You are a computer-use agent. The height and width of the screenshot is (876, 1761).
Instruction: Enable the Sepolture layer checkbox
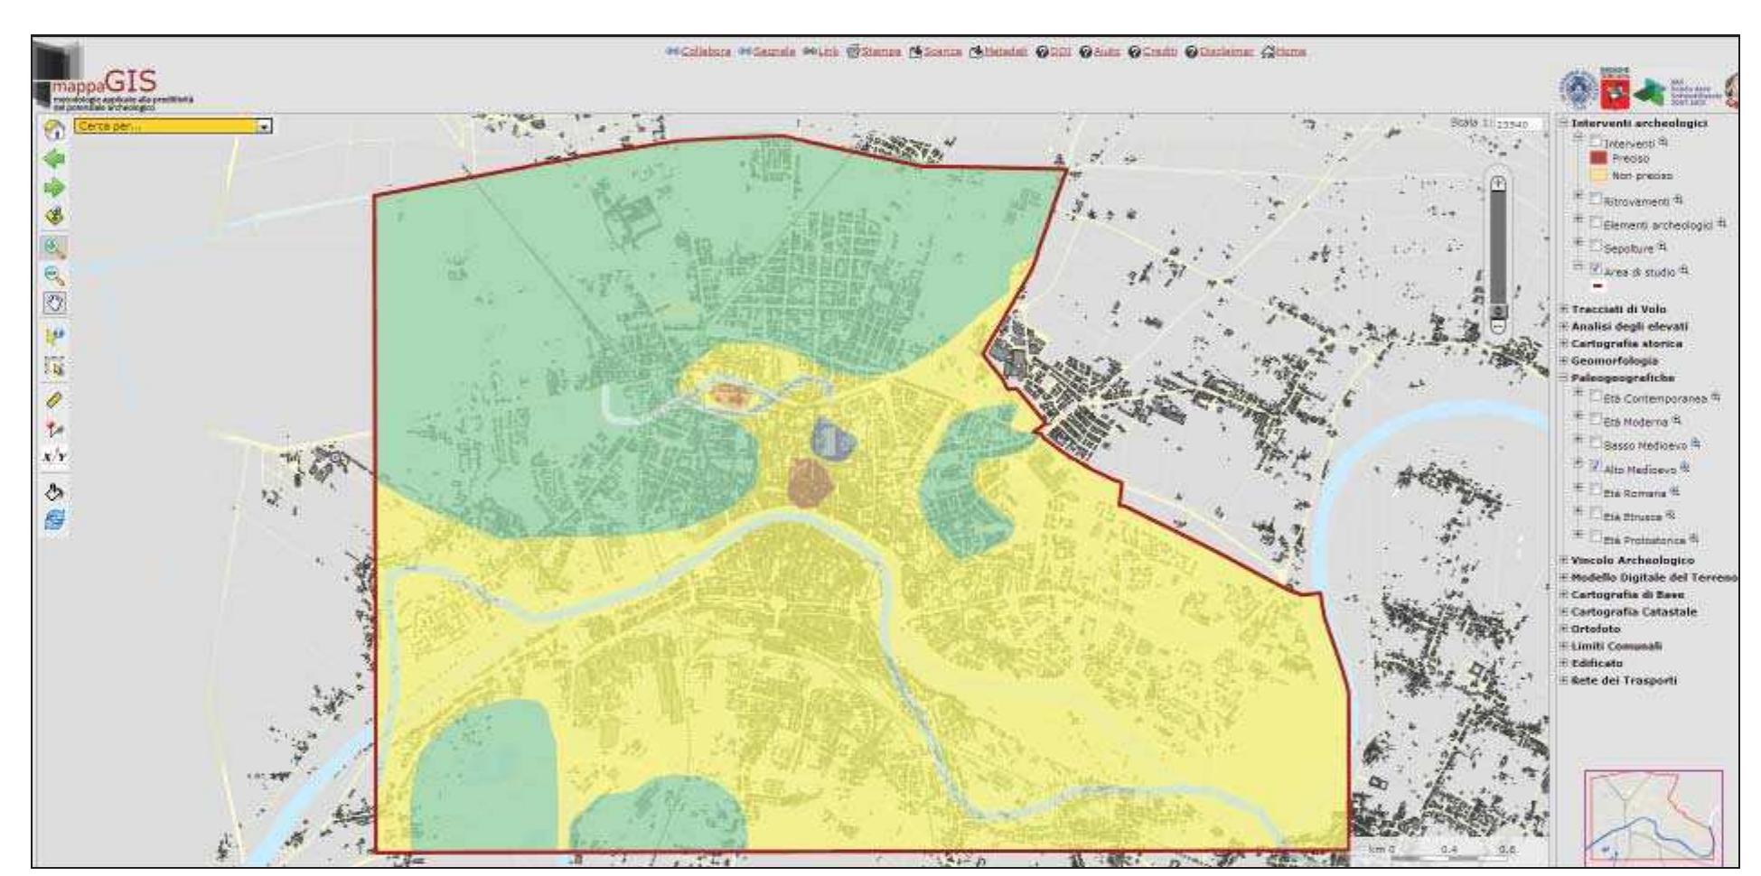tap(1596, 247)
